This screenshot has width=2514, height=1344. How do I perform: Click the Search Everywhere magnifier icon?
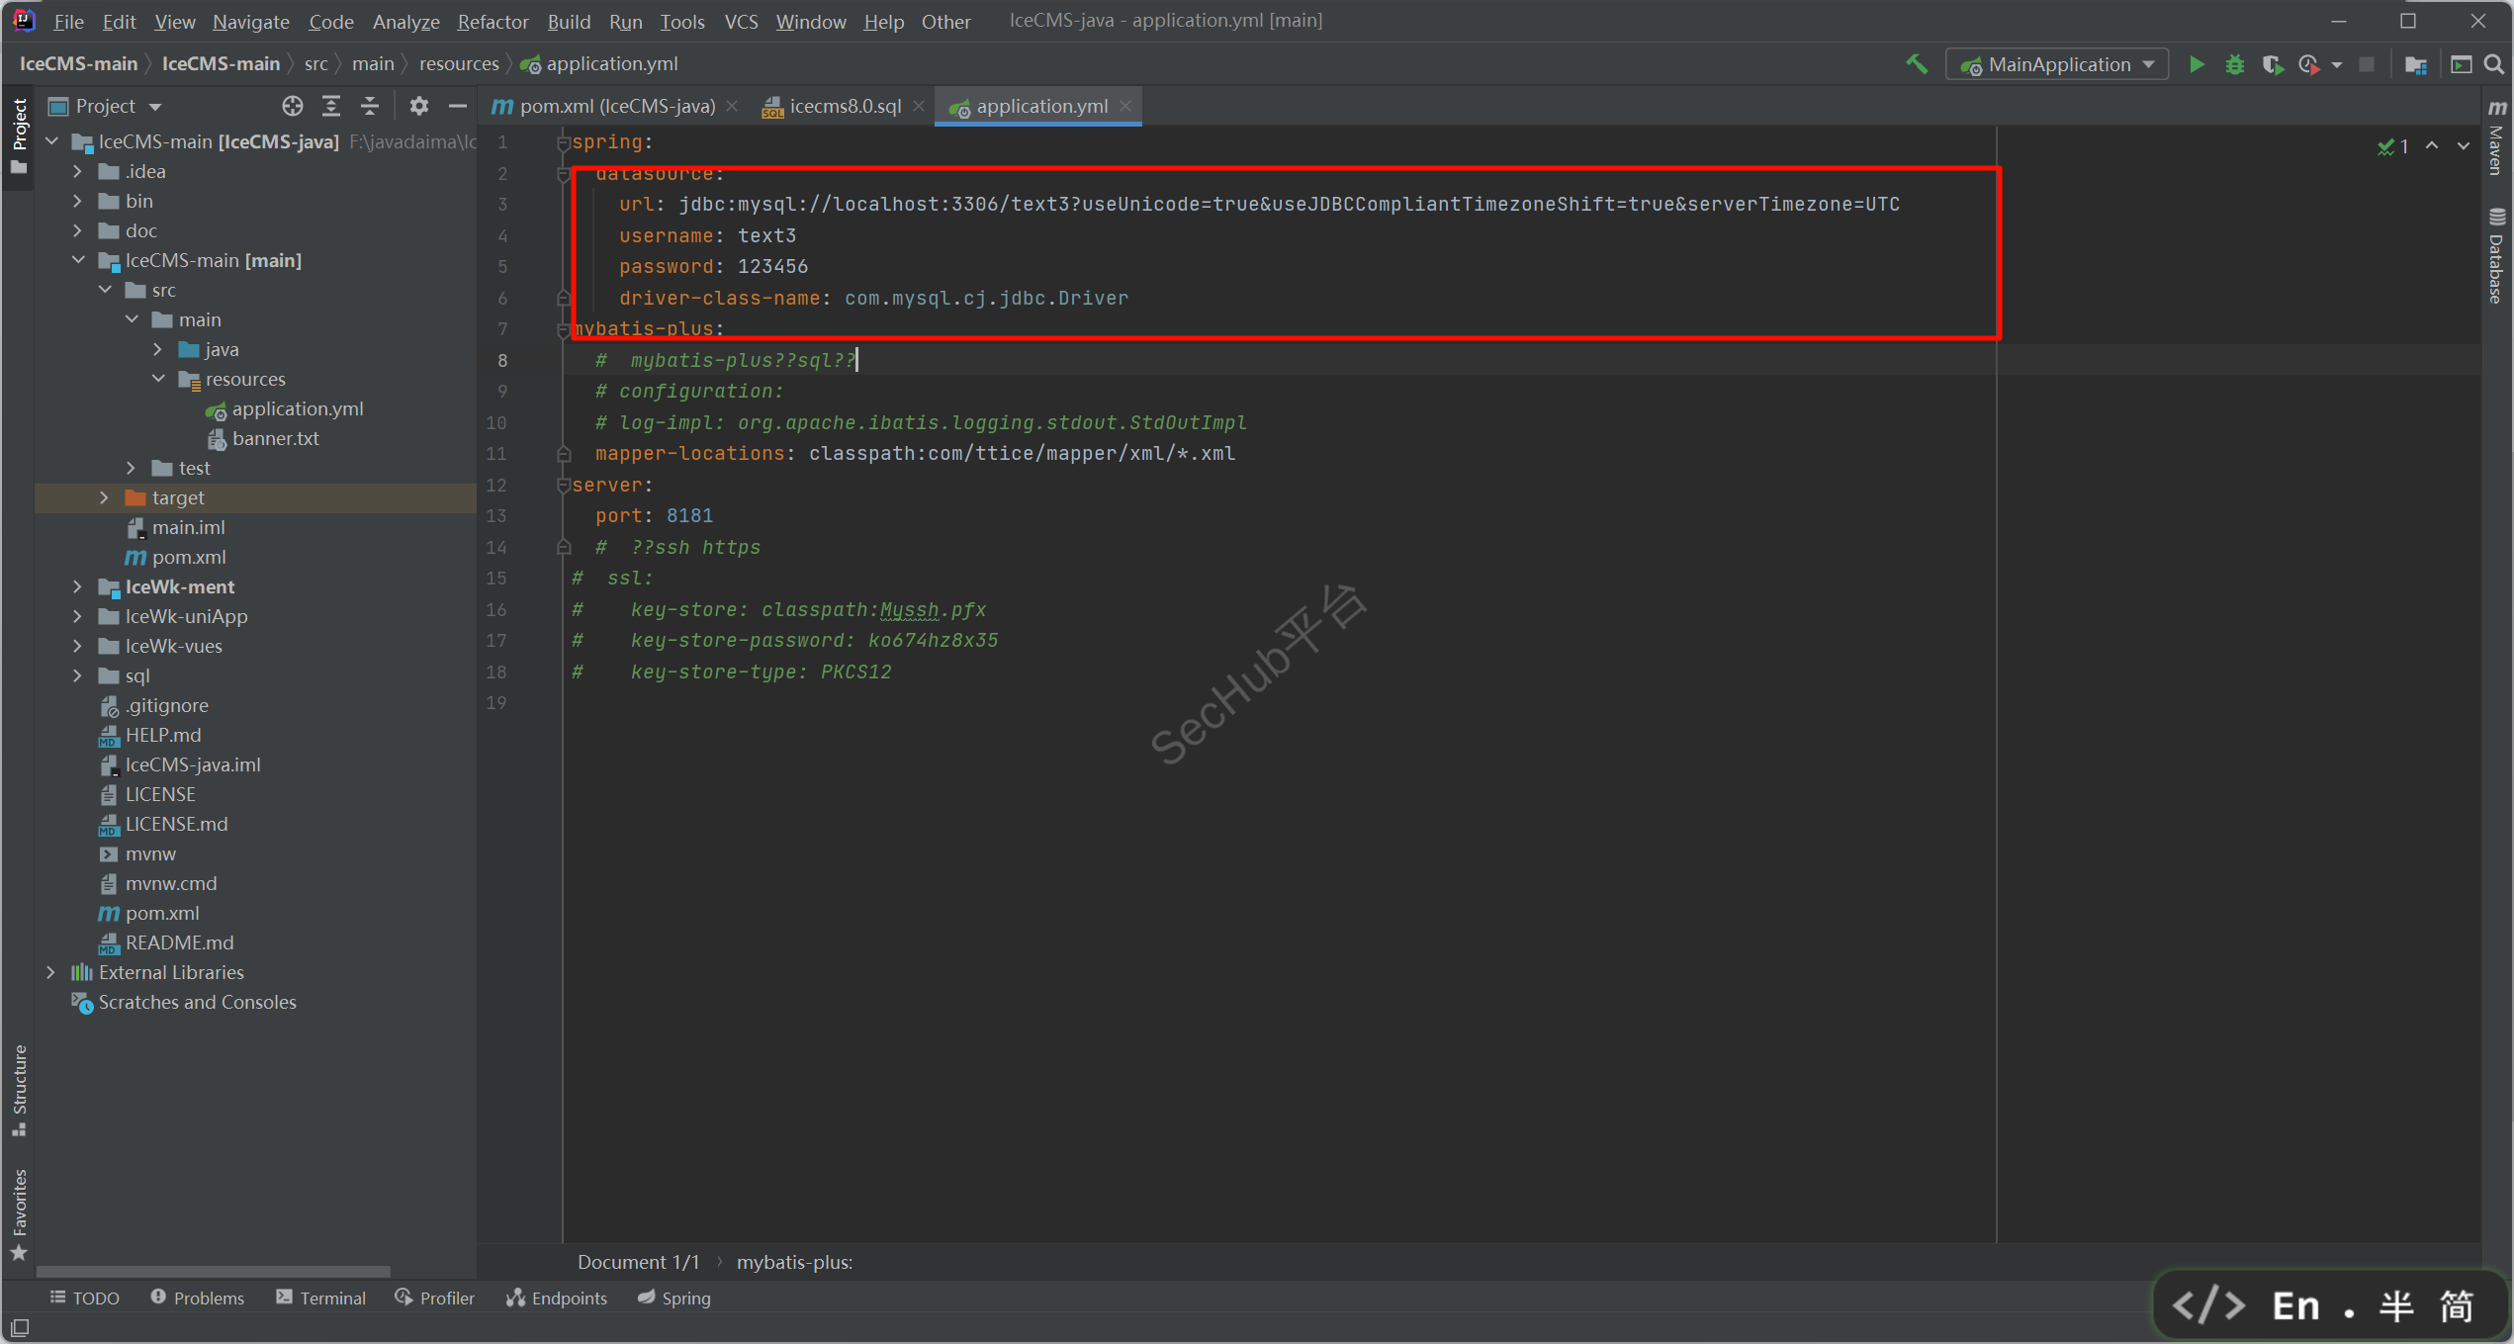coord(2493,64)
